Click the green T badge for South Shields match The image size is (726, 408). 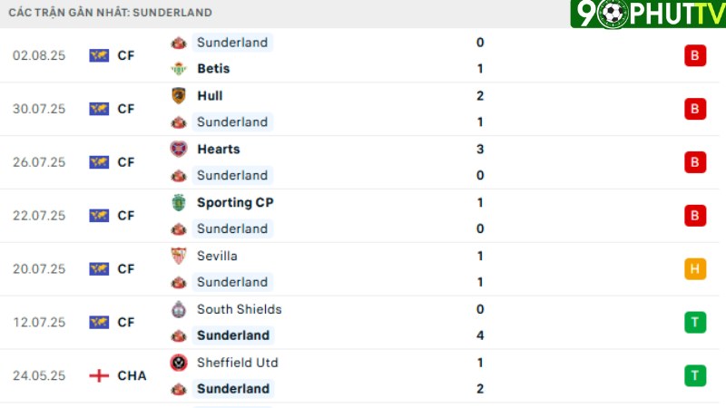tap(695, 323)
